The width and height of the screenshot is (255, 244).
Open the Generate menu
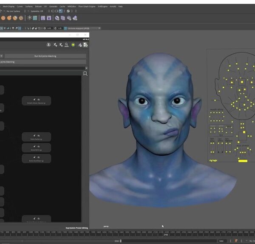click(x=53, y=6)
